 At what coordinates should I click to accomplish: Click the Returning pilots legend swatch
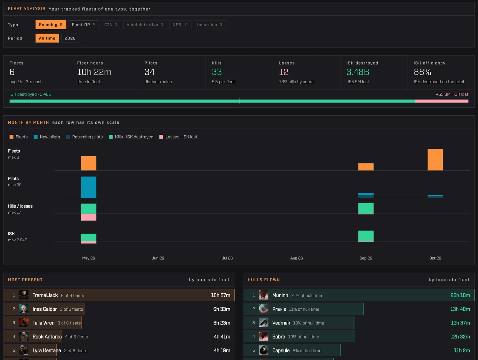(68, 137)
